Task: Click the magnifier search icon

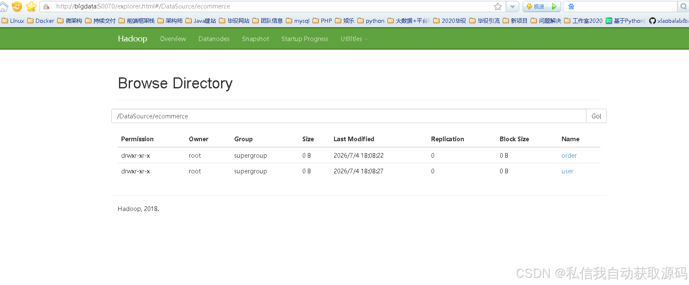Action: (x=683, y=7)
